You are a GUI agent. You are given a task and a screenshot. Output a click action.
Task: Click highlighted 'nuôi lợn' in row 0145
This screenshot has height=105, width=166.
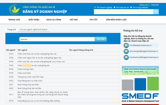[27, 65]
